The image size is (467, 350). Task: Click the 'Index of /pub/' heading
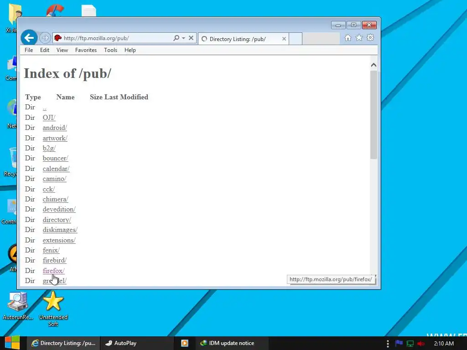click(x=67, y=73)
